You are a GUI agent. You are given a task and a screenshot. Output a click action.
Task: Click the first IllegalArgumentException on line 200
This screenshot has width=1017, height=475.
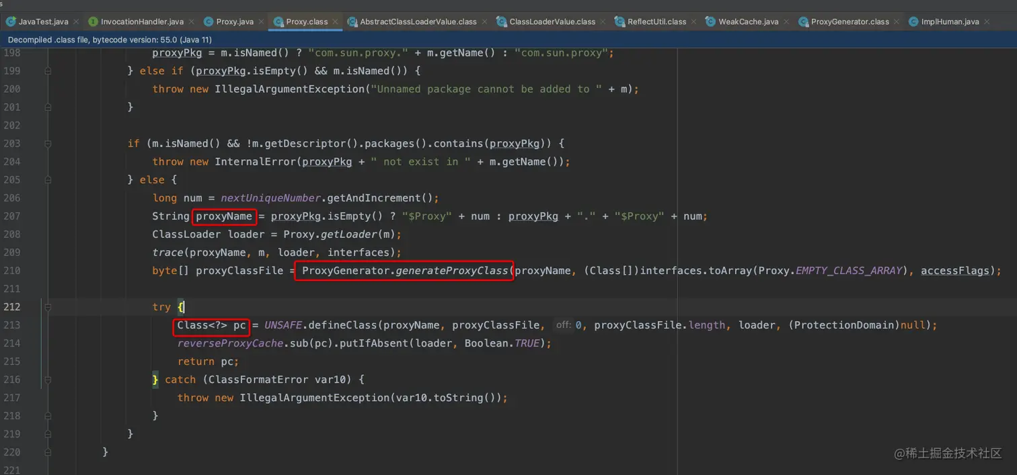pyautogui.click(x=289, y=89)
